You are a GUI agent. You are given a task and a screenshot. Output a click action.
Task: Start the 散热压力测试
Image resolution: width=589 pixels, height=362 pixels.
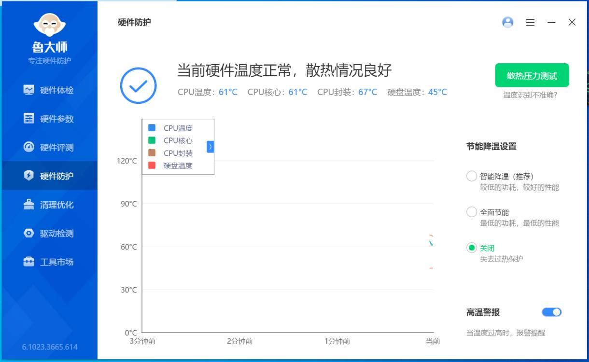point(531,75)
